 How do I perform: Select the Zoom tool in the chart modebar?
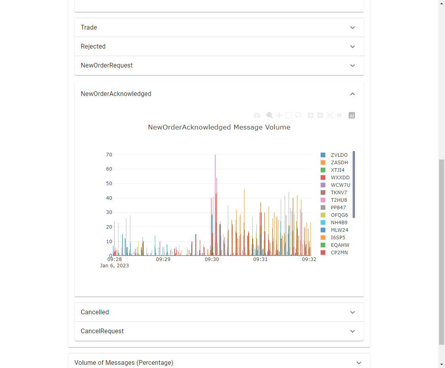[x=269, y=115]
